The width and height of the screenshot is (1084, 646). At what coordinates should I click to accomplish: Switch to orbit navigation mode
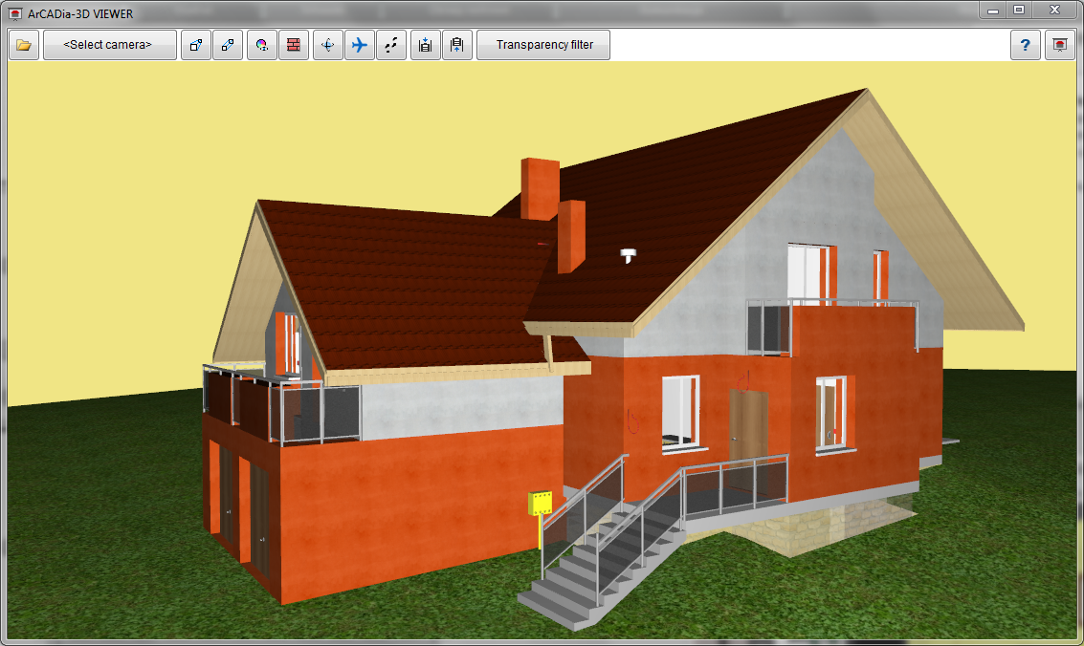point(328,45)
